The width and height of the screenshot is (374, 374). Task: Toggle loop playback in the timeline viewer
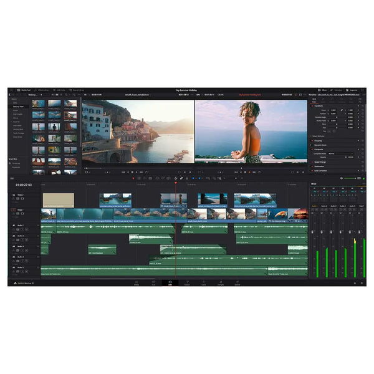click(259, 172)
